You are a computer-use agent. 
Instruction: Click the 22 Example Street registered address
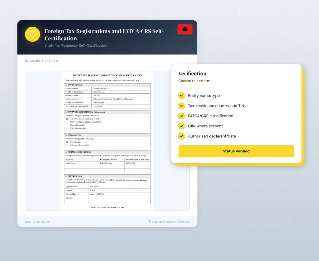click(113, 99)
